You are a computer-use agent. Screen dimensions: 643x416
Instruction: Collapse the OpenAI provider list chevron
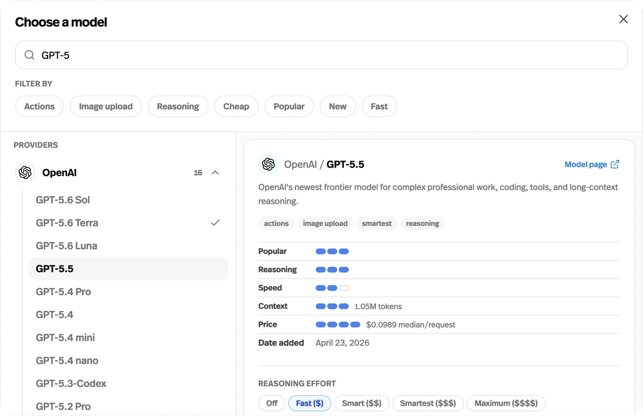[x=215, y=172]
